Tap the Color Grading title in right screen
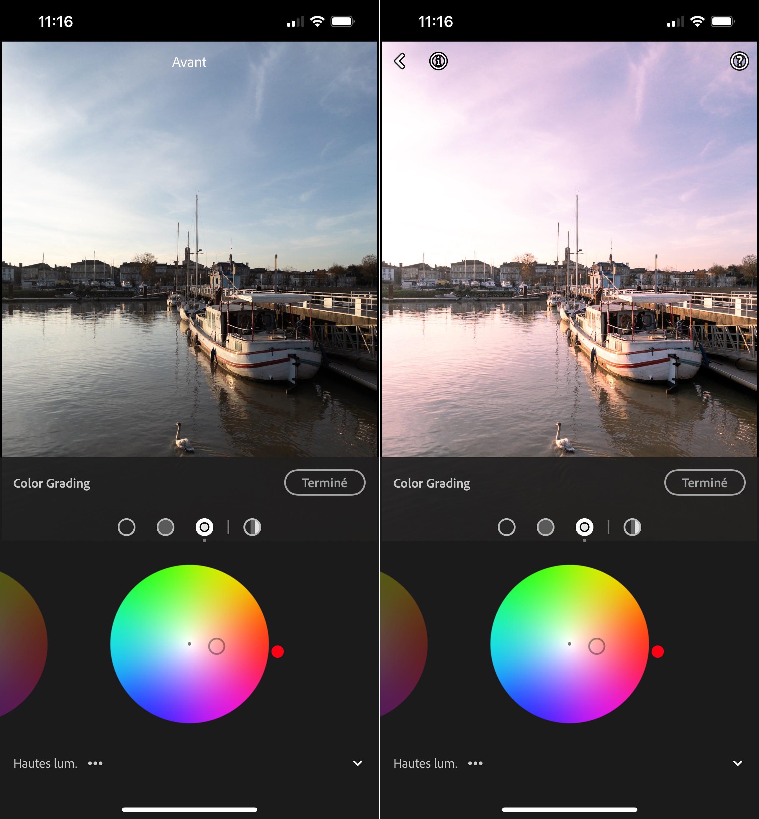Viewport: 759px width, 819px height. [x=432, y=483]
